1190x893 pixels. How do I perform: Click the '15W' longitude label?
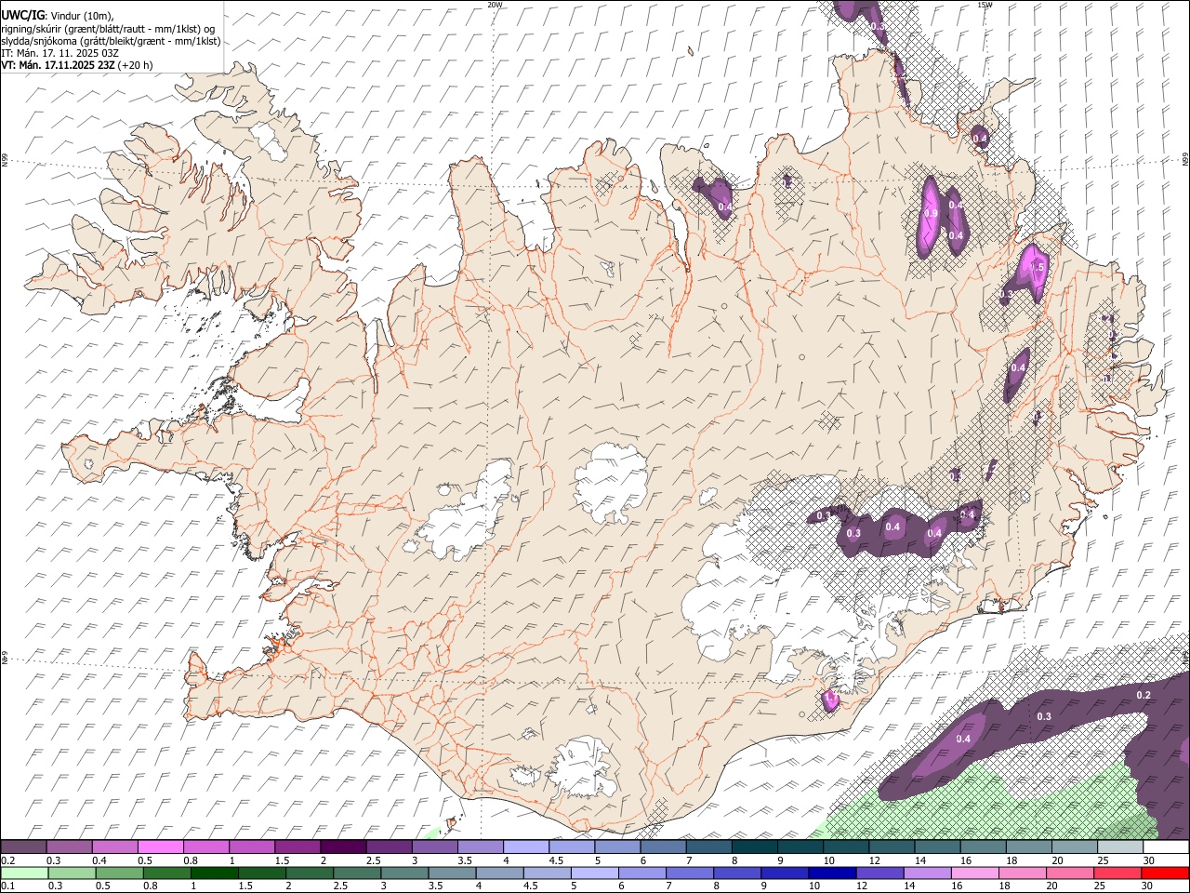pyautogui.click(x=985, y=5)
